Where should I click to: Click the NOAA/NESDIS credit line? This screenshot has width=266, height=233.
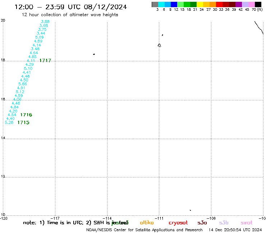tap(145, 230)
